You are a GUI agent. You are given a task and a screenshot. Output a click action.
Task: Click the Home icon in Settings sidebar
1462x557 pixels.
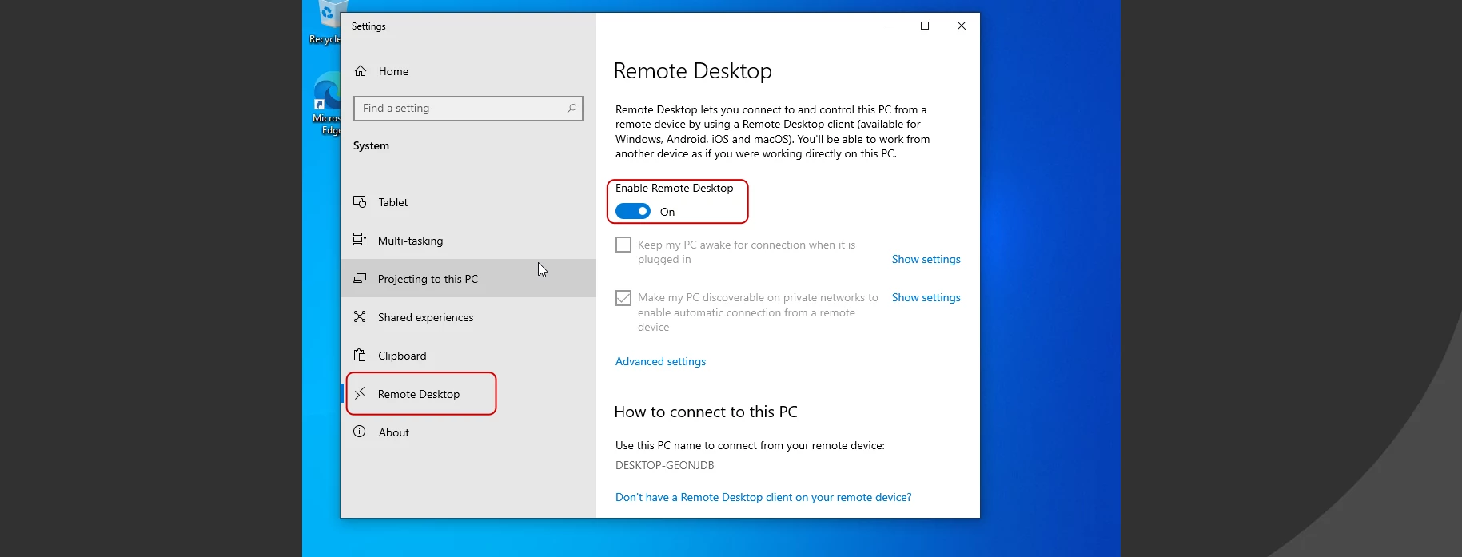point(361,71)
